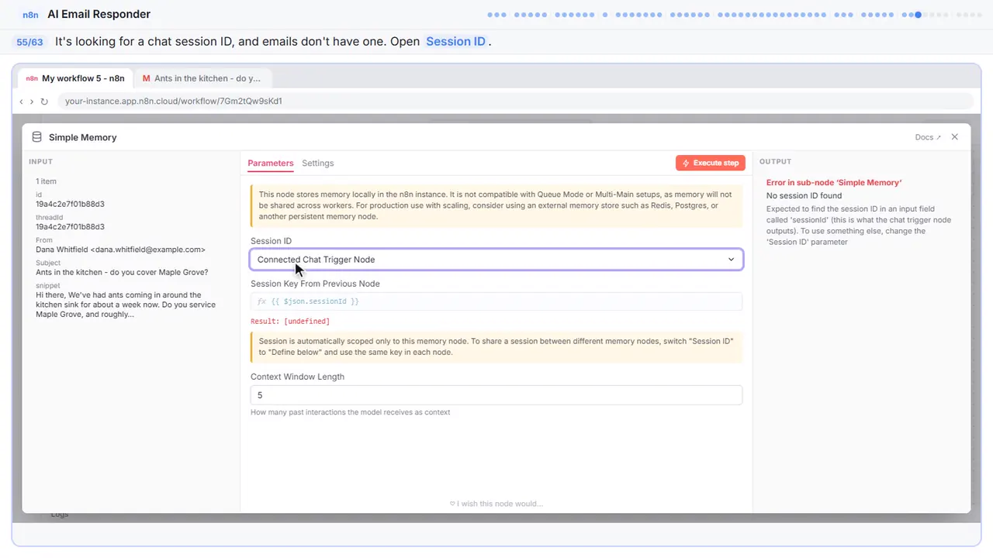This screenshot has width=993, height=558.
Task: Click the n8n logo badge in header
Action: tap(32, 14)
